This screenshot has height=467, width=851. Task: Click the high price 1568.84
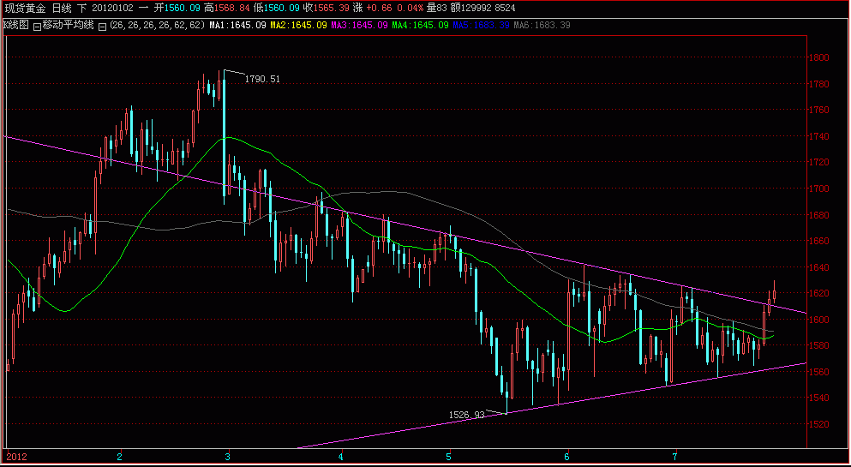[x=232, y=8]
